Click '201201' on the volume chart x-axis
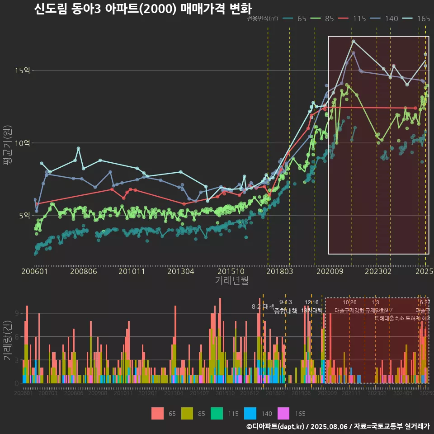The width and height of the screenshot is (434, 434). point(148,393)
